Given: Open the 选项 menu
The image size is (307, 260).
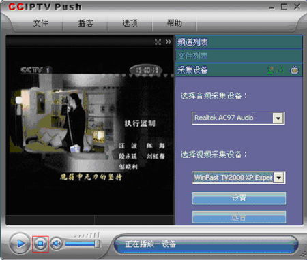Looking at the screenshot, I should point(130,23).
